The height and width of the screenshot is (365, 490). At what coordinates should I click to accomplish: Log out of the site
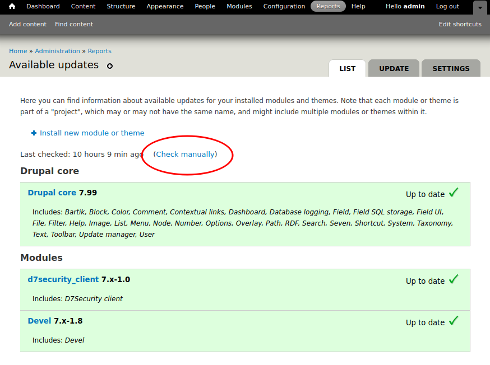click(447, 6)
